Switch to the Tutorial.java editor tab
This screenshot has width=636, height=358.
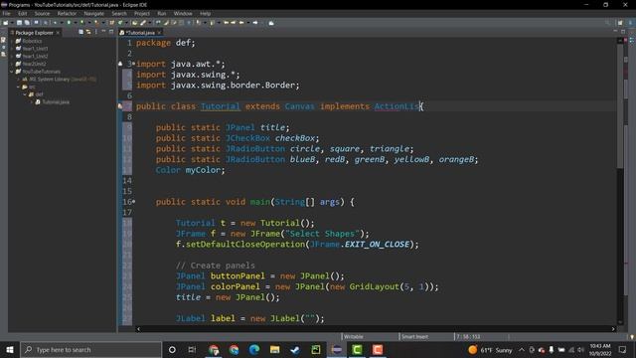coord(139,33)
